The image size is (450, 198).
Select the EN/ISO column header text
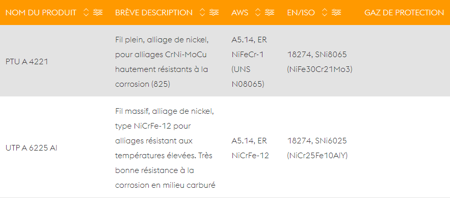[x=301, y=13]
